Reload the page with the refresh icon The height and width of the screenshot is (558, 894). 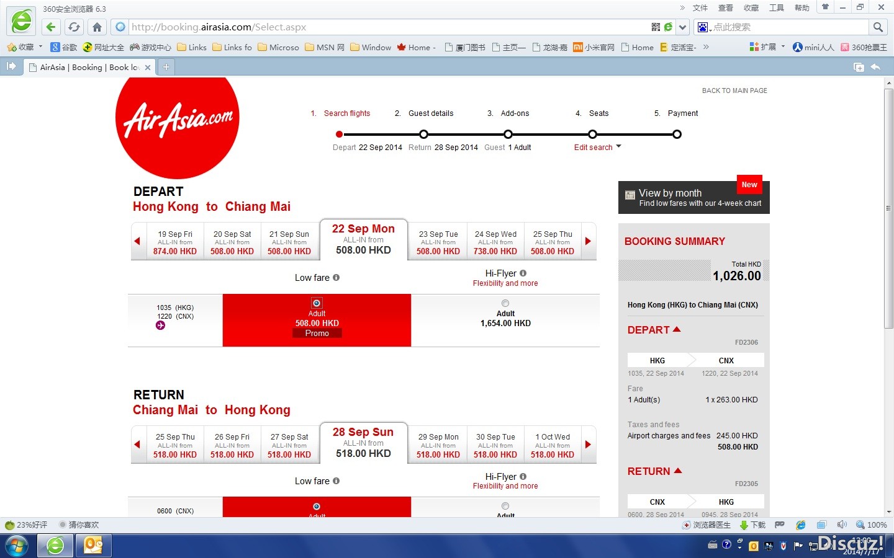pyautogui.click(x=74, y=27)
